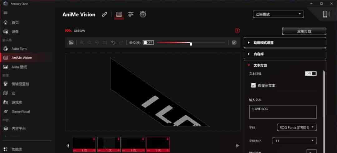This screenshot has height=153, width=337.
Task: Open the 字体大小 dropdown showing 11
Action: [295, 141]
